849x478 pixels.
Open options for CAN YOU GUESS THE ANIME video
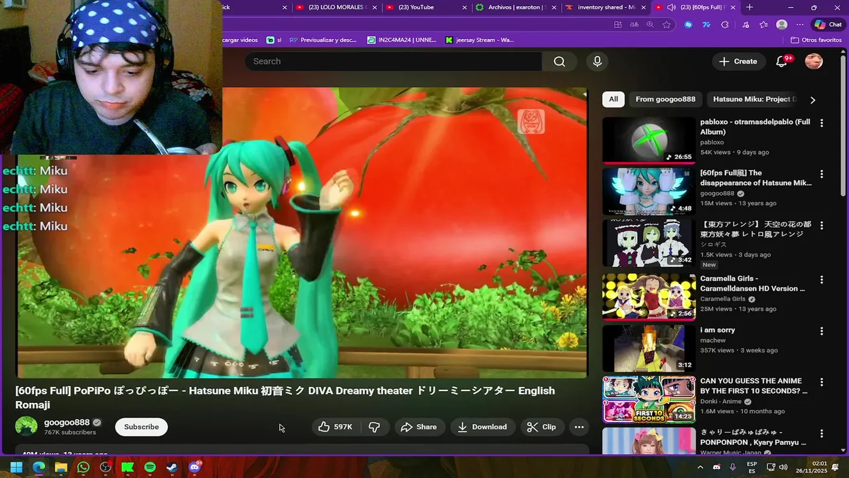(821, 382)
